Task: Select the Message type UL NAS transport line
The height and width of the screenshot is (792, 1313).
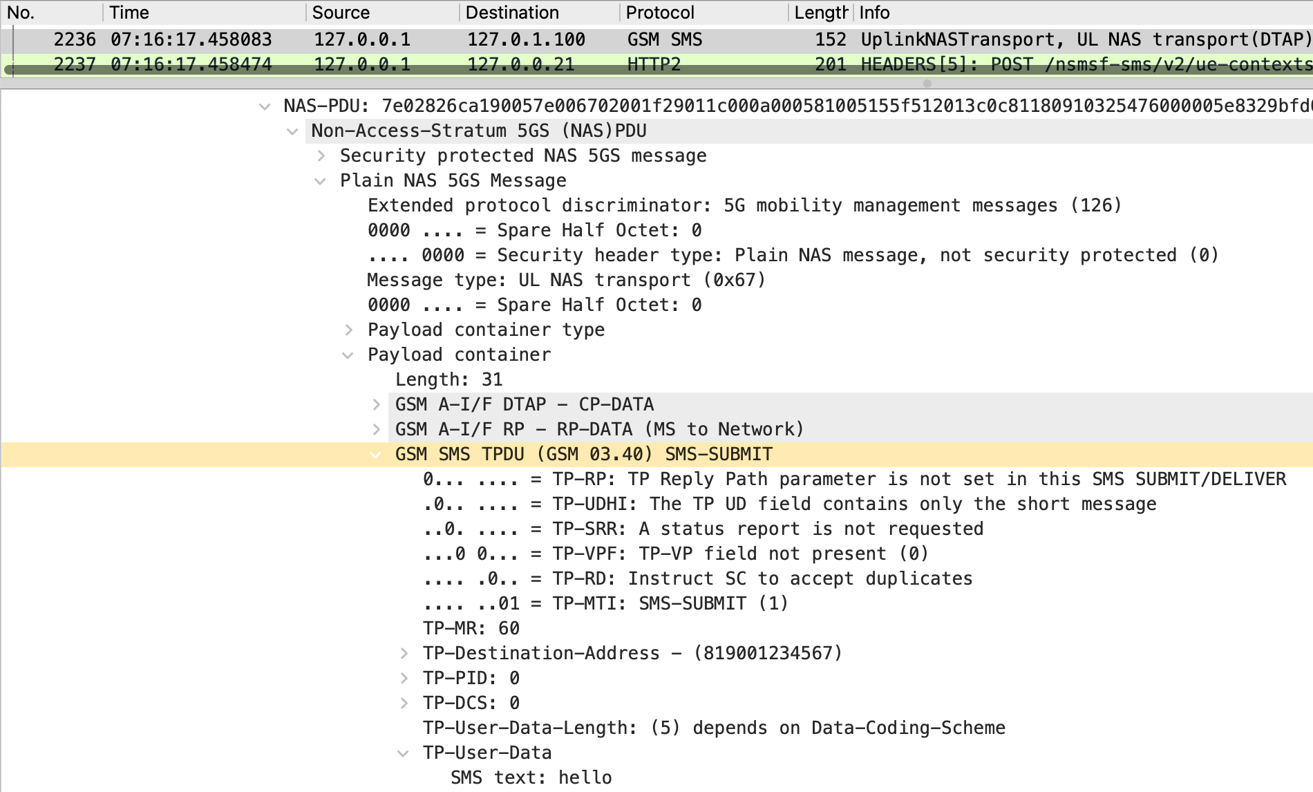Action: point(565,281)
